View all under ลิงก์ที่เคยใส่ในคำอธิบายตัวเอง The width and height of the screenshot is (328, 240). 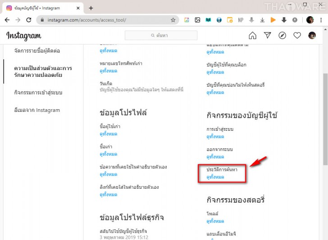[108, 195]
